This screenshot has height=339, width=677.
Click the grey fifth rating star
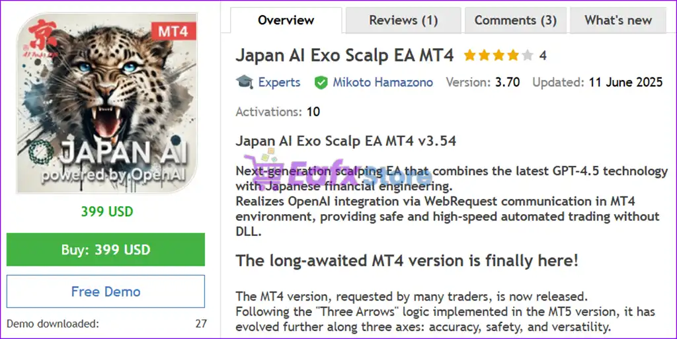(527, 56)
